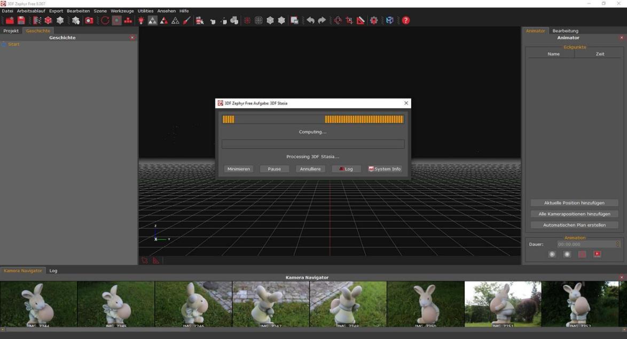Click Automatischen Plan erstellen

pyautogui.click(x=574, y=225)
